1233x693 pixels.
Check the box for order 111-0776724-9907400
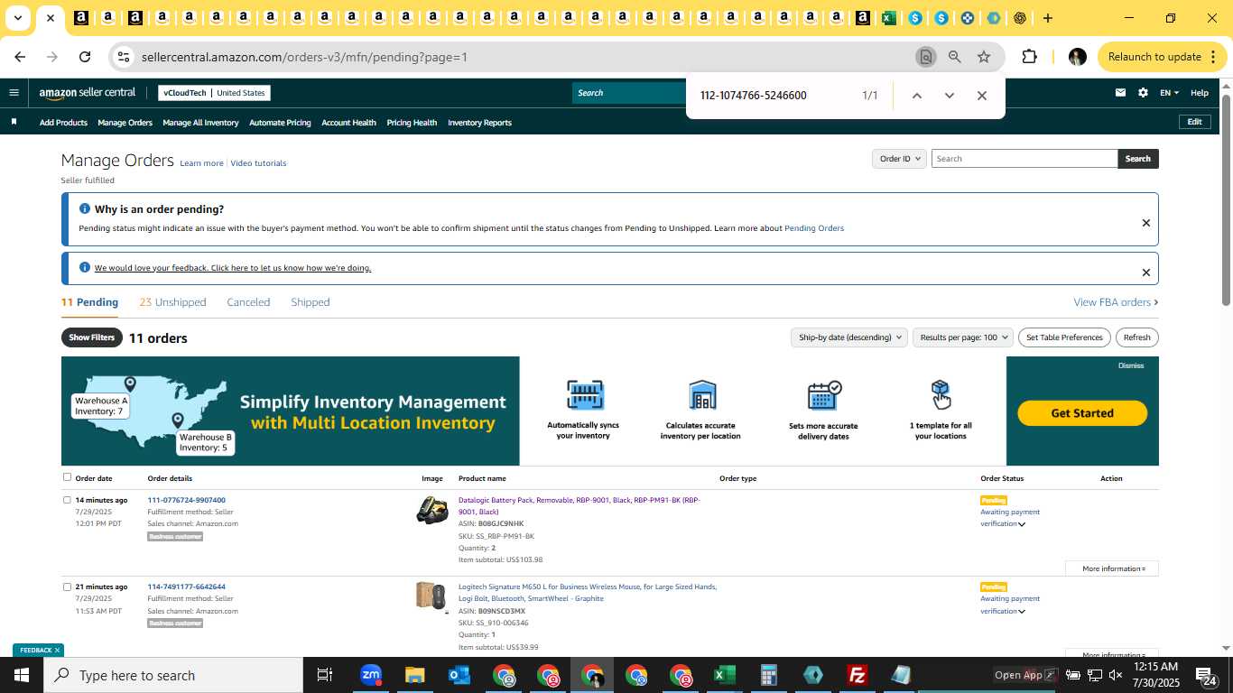coord(67,500)
